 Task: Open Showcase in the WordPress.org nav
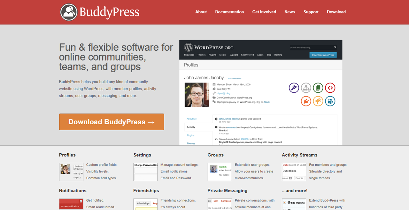click(189, 55)
